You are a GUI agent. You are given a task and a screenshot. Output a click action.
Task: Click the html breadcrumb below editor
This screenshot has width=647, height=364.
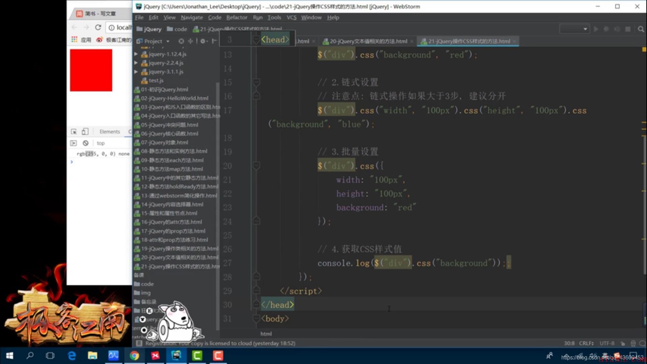(x=266, y=334)
